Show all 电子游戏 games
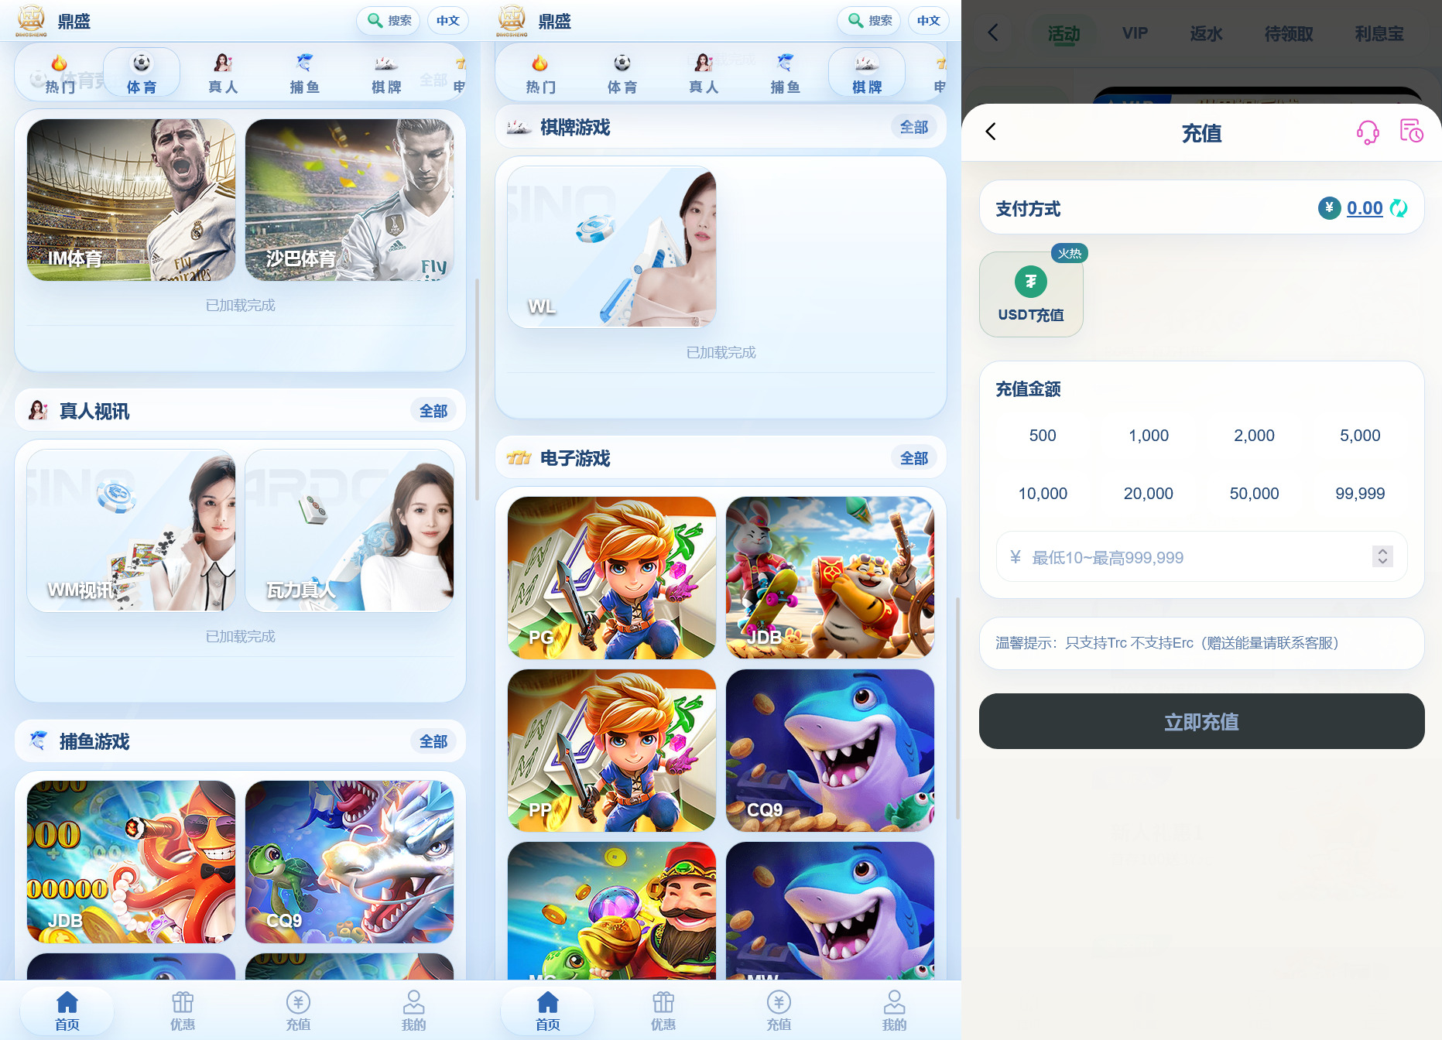The height and width of the screenshot is (1040, 1442). pos(914,458)
